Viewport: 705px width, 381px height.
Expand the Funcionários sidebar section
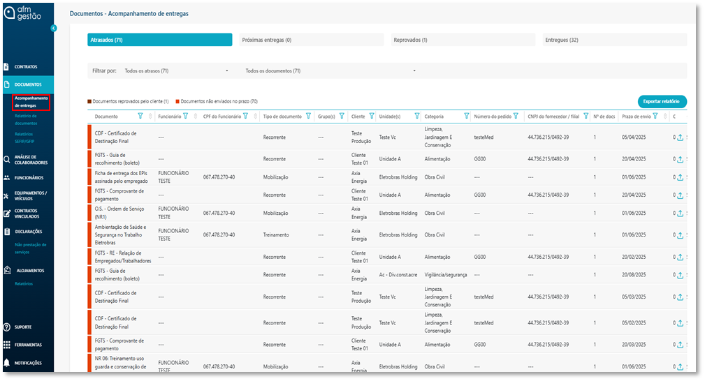pos(29,178)
